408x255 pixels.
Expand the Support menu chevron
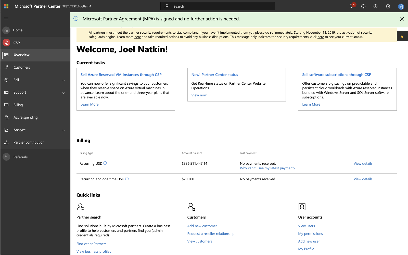(63, 93)
